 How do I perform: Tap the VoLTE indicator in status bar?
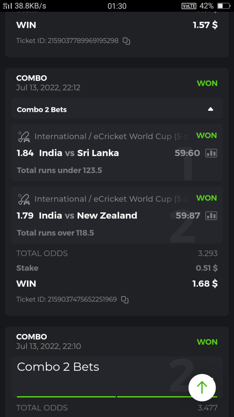(x=189, y=6)
